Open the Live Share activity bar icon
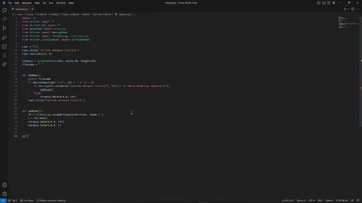 coord(5,64)
